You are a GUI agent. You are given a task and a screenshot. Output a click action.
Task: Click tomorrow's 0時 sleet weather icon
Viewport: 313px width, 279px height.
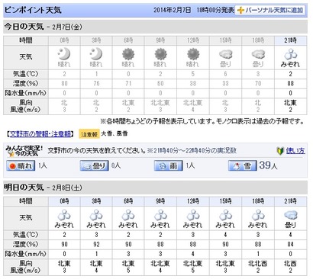(64, 215)
